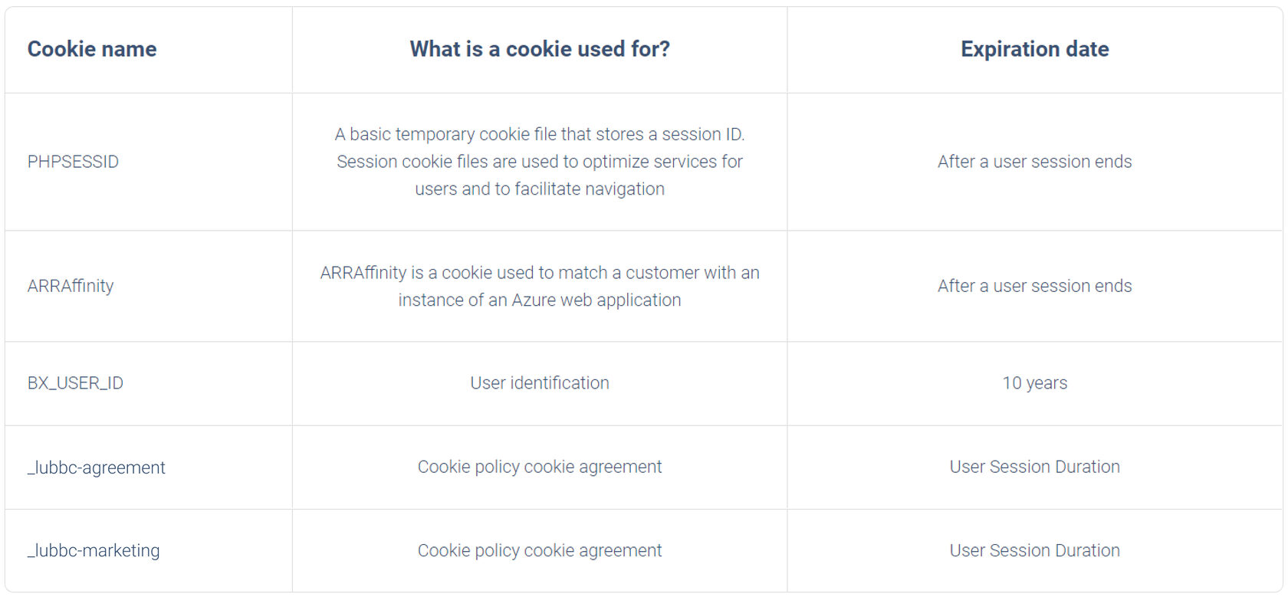Click the _lubbc-marketing 'Cookie policy cookie agreement' description
1288x597 pixels.
(540, 550)
